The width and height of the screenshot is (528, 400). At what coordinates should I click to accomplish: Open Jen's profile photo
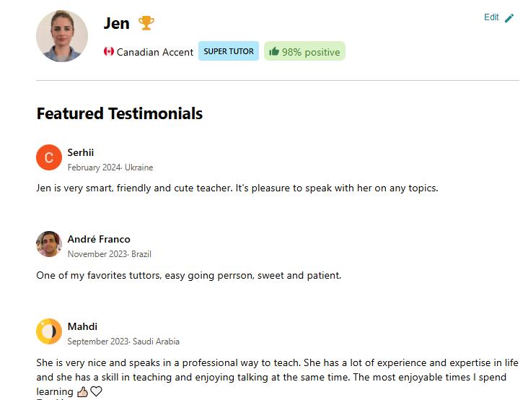[62, 36]
